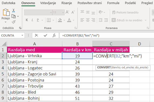Open the Formule tab
Screen dimensions: 154x102
click(113, 3)
